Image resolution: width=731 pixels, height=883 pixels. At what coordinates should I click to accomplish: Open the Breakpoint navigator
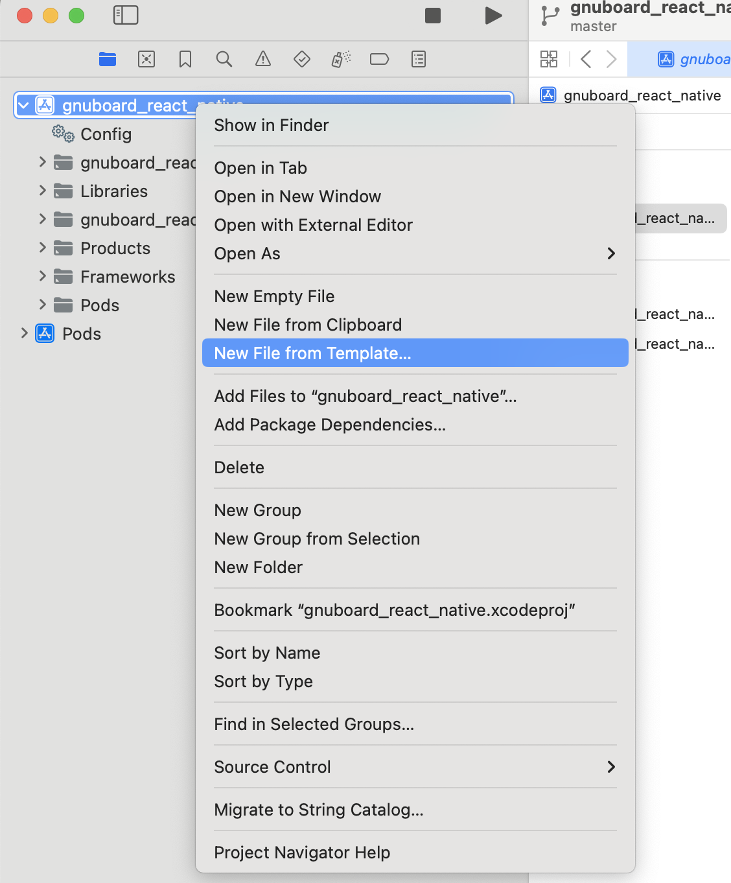coord(379,59)
